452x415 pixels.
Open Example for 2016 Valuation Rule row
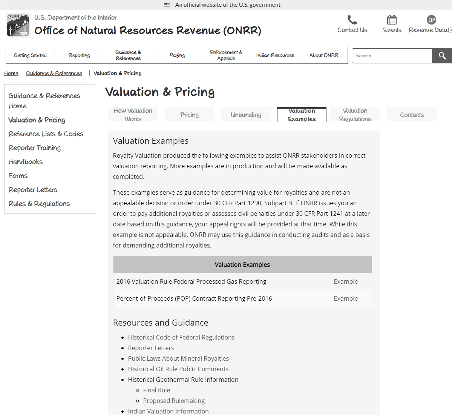(346, 281)
